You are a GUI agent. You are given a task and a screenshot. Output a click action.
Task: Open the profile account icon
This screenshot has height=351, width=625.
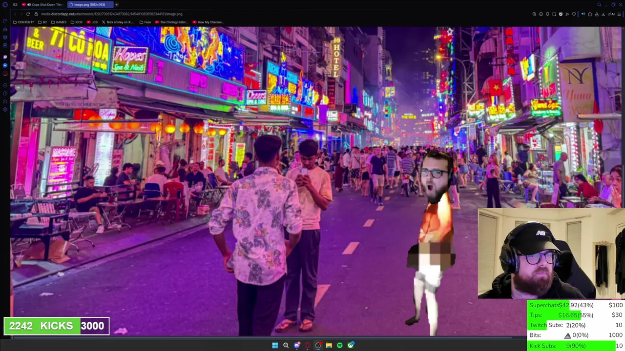pos(597,14)
